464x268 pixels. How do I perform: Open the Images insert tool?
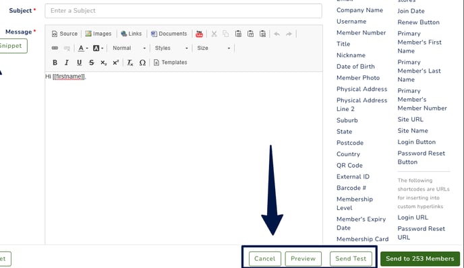pyautogui.click(x=98, y=34)
